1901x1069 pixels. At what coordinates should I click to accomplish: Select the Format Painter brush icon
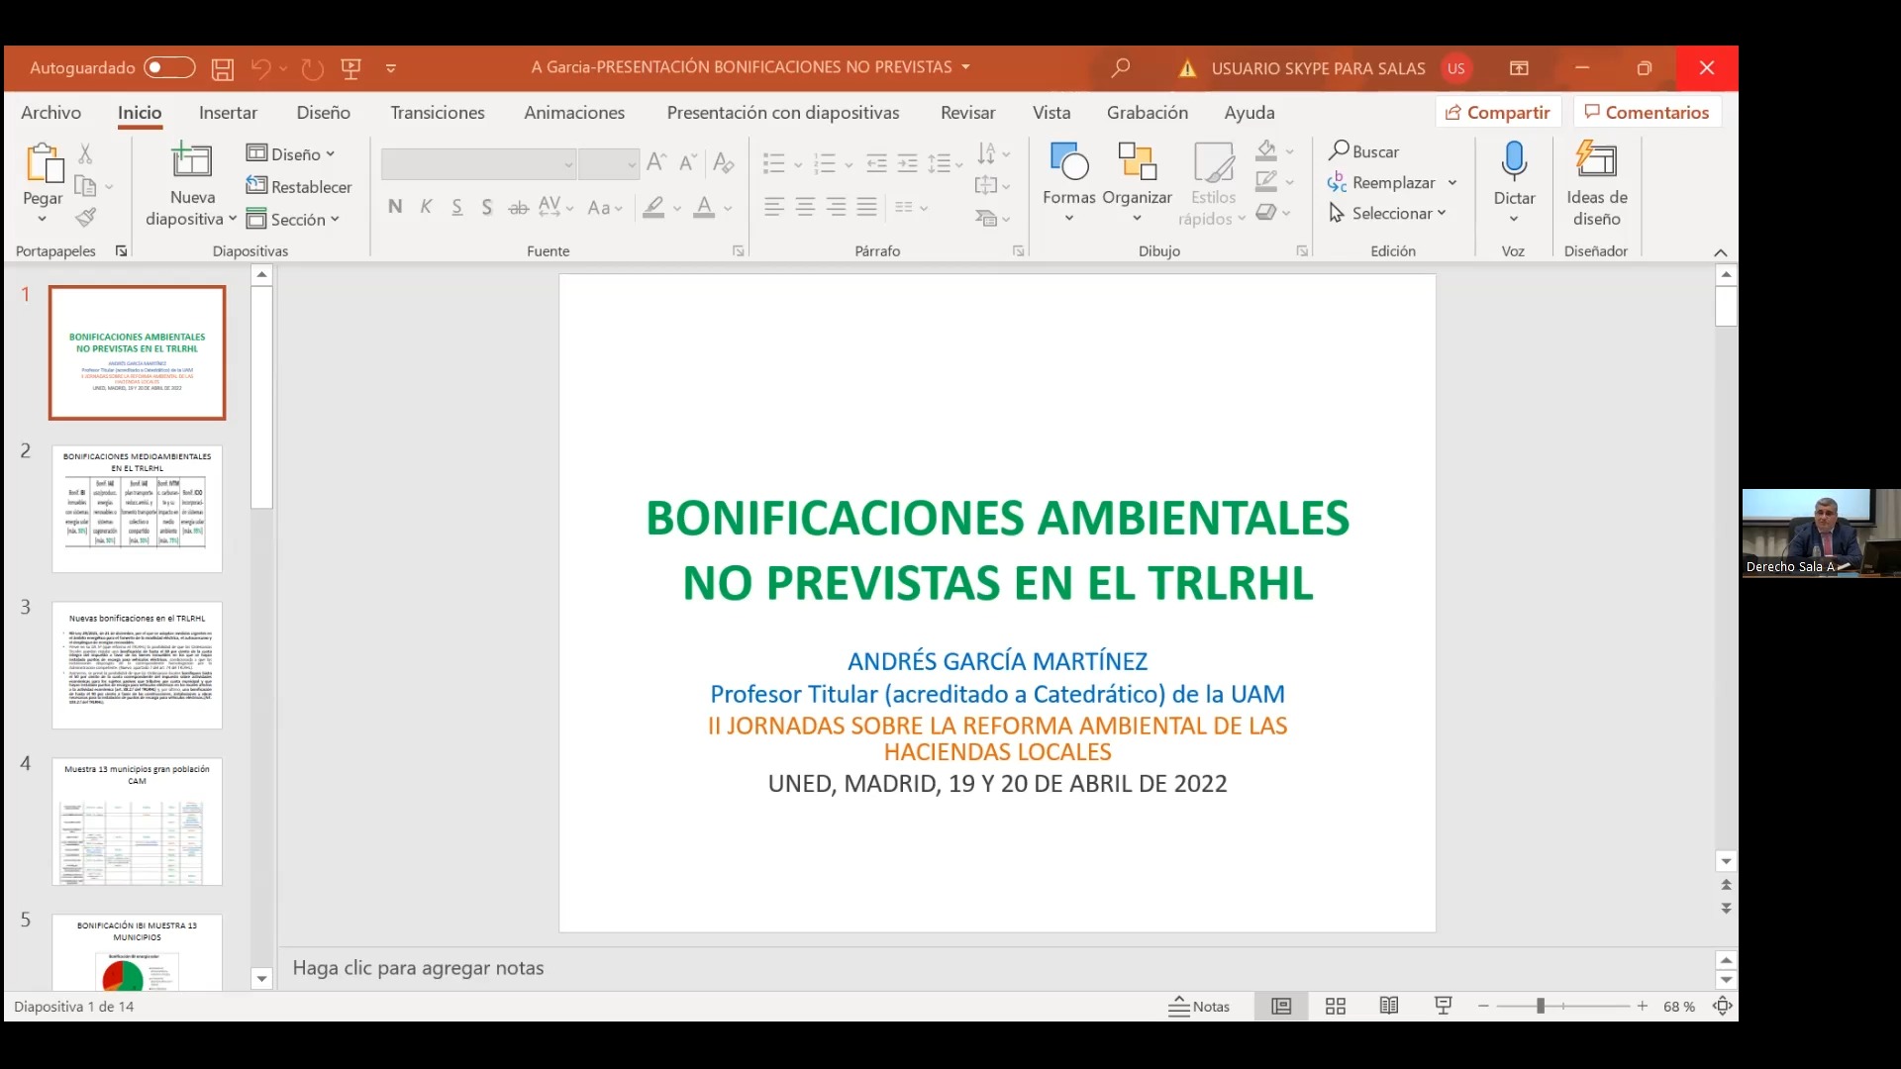coord(86,217)
